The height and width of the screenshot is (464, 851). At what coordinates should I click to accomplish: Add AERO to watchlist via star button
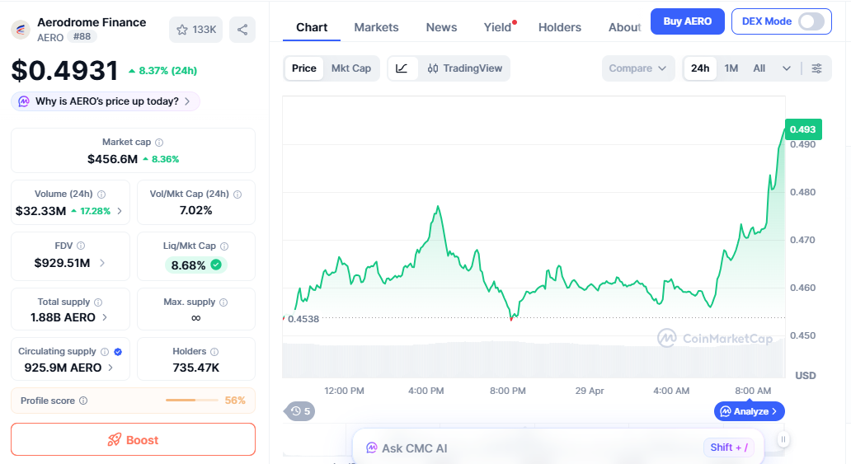click(196, 30)
